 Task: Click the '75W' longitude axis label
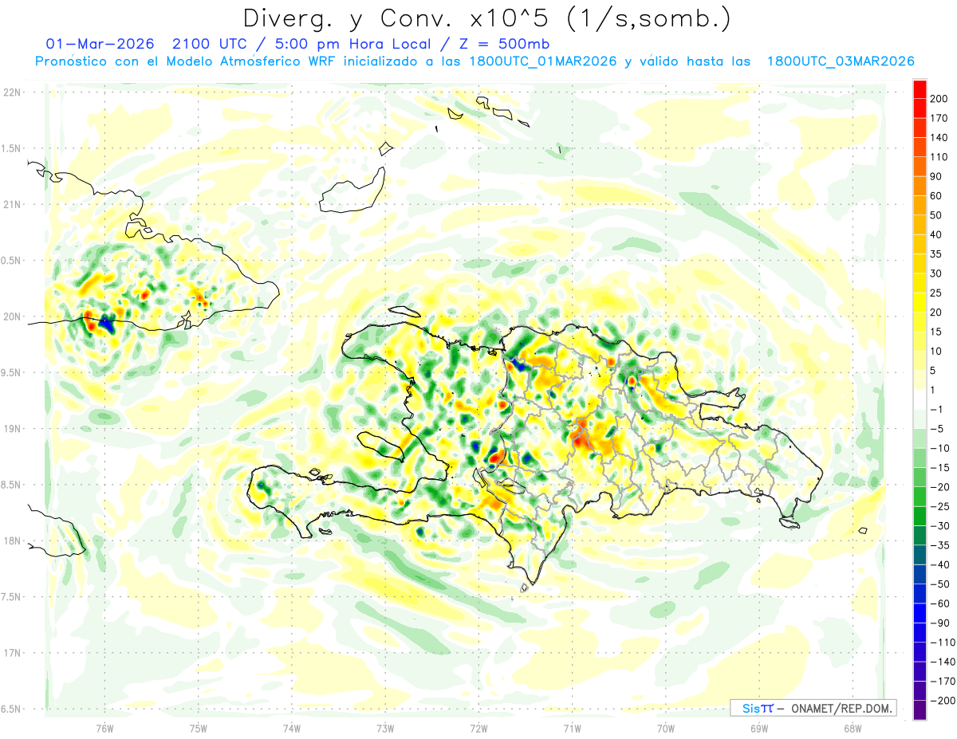tap(199, 728)
